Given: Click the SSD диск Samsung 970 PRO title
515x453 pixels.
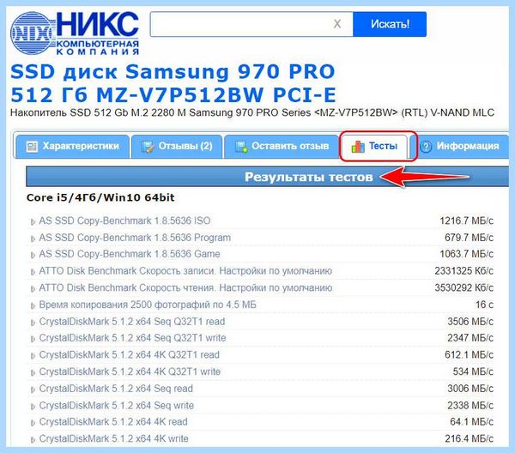Looking at the screenshot, I should (173, 84).
